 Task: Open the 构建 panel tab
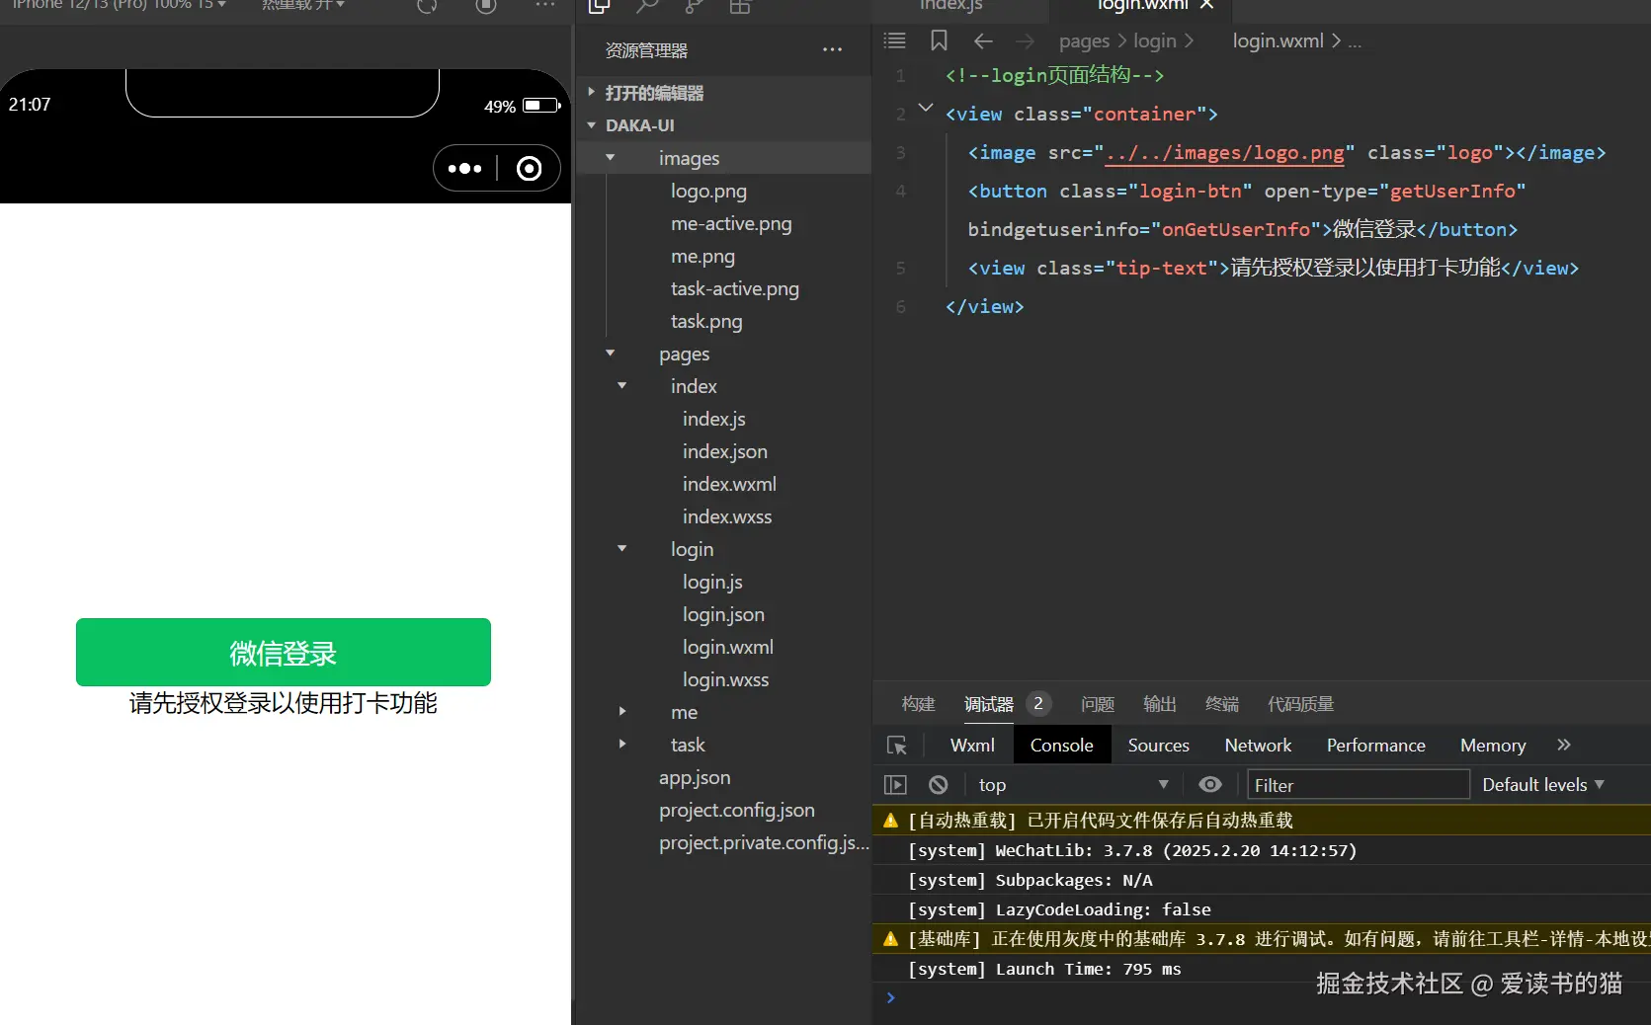919,704
